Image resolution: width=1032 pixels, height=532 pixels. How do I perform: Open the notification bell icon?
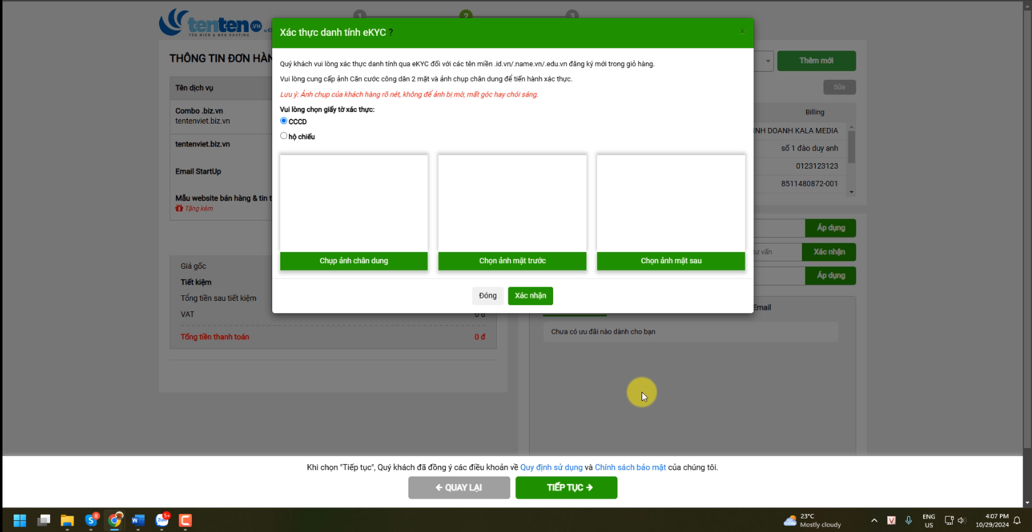pyautogui.click(x=1017, y=520)
